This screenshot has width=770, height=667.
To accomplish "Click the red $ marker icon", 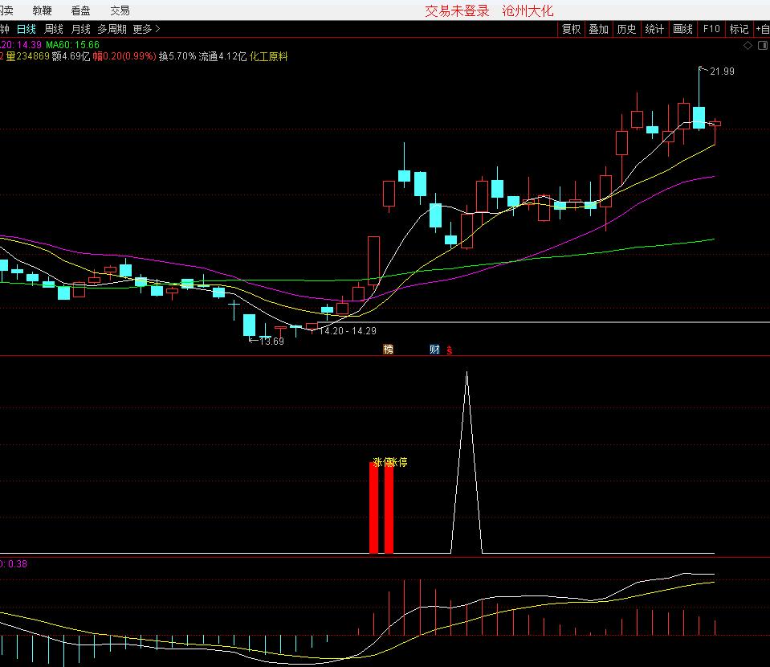I will [450, 350].
